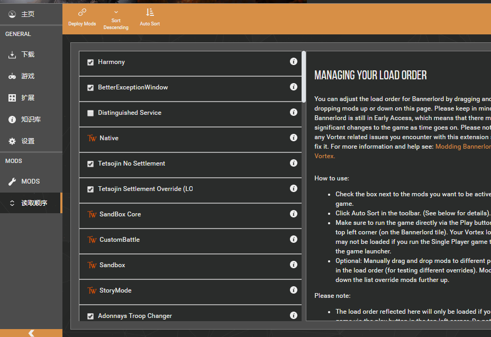Uncheck Tetsojin Settlement Override checkbox
This screenshot has height=337, width=491.
pos(90,189)
